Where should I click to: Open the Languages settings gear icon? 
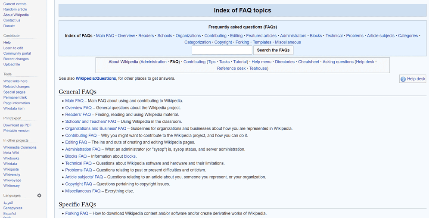coord(39,195)
